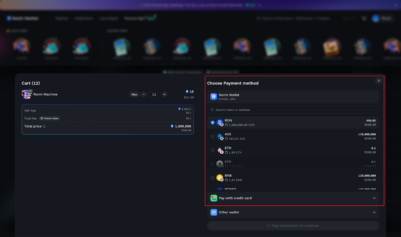Screen dimensions: 401x237
Task: Click the minus quantity stepper button
Action: 144,94
